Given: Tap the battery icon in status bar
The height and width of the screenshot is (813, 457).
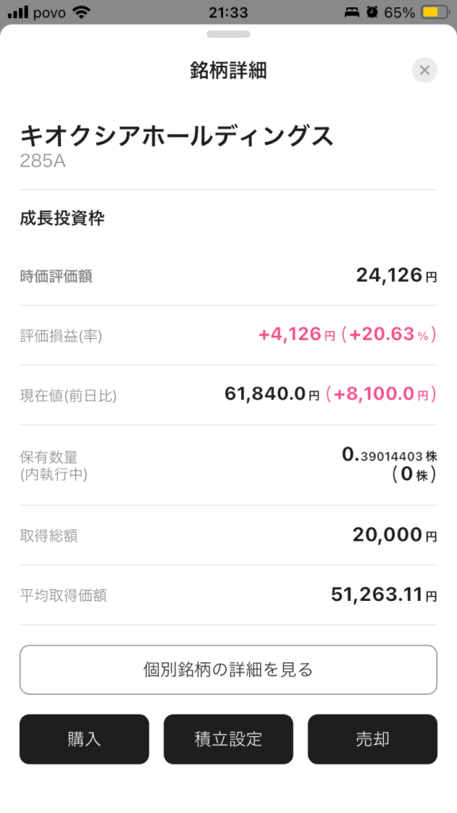Looking at the screenshot, I should coord(436,13).
